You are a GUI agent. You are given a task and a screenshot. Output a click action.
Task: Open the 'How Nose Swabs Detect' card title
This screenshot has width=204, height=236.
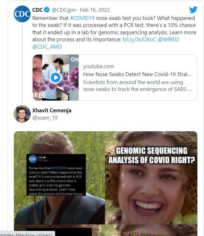coord(137,75)
